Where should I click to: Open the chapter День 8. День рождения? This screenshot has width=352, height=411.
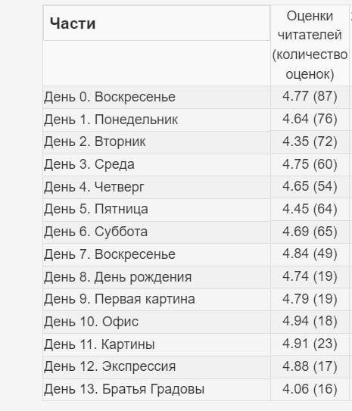coord(117,277)
